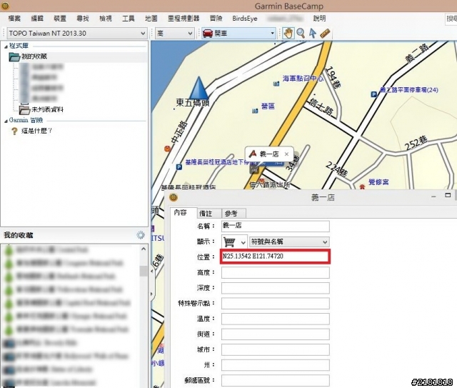The image size is (457, 388).
Task: Click the red car activity profile icon
Action: click(x=208, y=34)
